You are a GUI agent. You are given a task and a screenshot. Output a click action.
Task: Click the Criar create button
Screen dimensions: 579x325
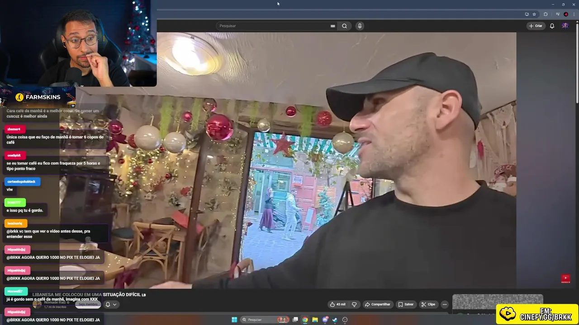click(536, 26)
